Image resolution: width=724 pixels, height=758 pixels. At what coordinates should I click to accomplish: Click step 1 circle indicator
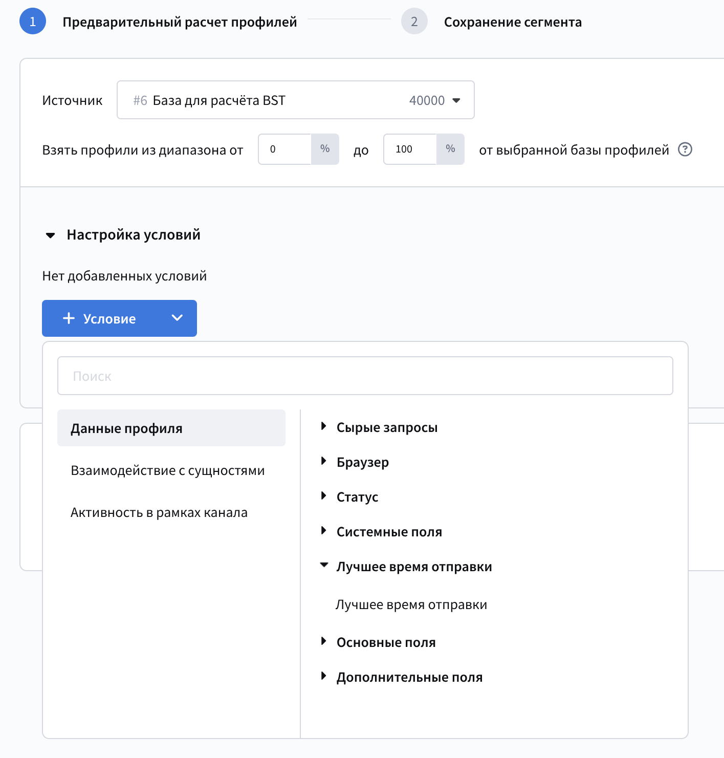(x=33, y=21)
